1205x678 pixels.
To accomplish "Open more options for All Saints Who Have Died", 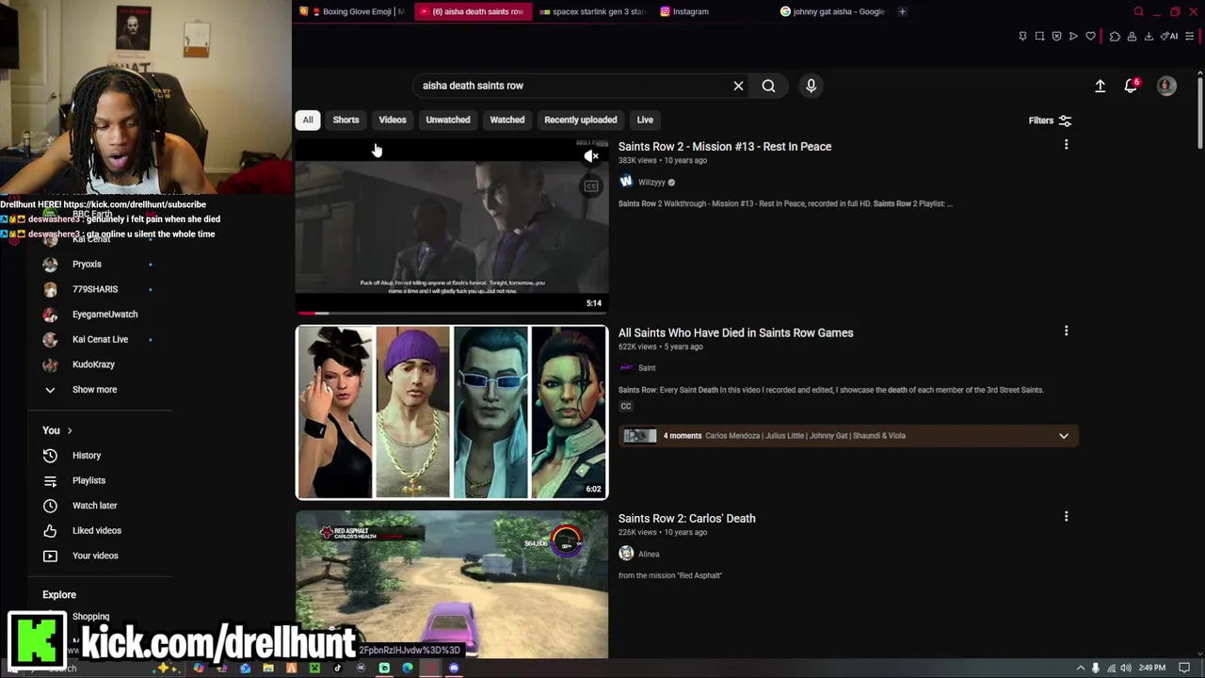I will (x=1066, y=331).
